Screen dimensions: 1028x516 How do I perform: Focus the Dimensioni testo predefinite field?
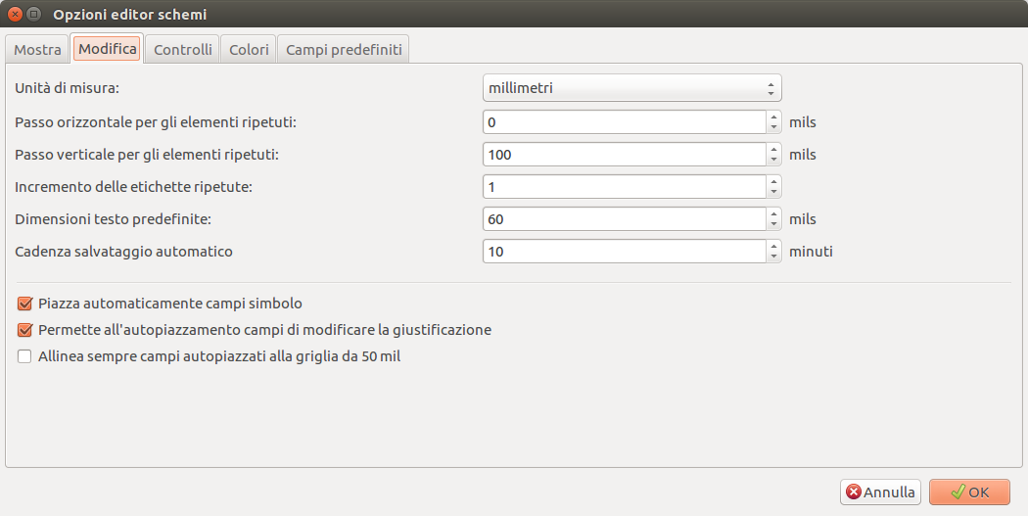pyautogui.click(x=625, y=219)
